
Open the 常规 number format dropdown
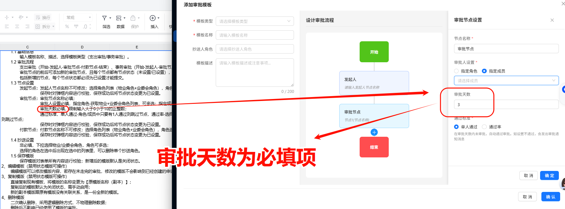(79, 17)
